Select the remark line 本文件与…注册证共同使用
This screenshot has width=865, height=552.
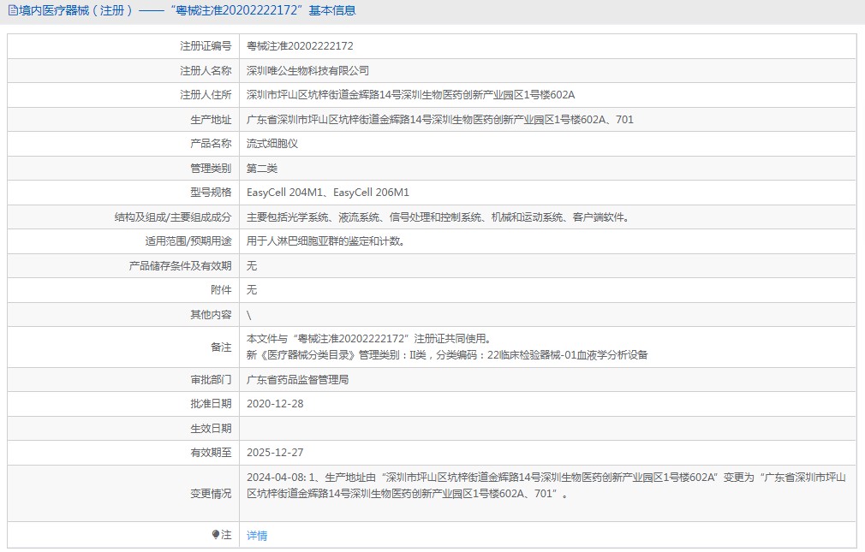coord(369,339)
